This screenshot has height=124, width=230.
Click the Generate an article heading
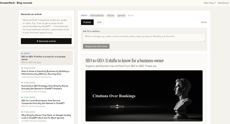pos(31,14)
